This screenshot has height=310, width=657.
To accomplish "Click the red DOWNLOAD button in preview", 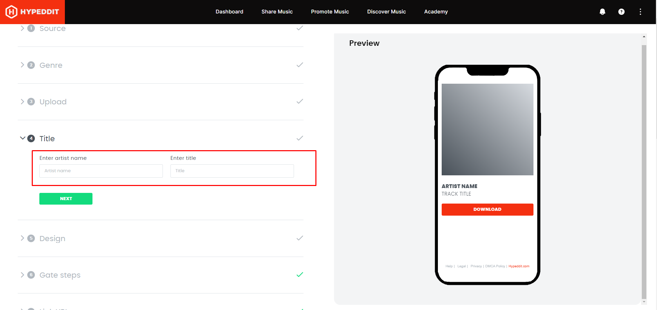I will tap(487, 209).
